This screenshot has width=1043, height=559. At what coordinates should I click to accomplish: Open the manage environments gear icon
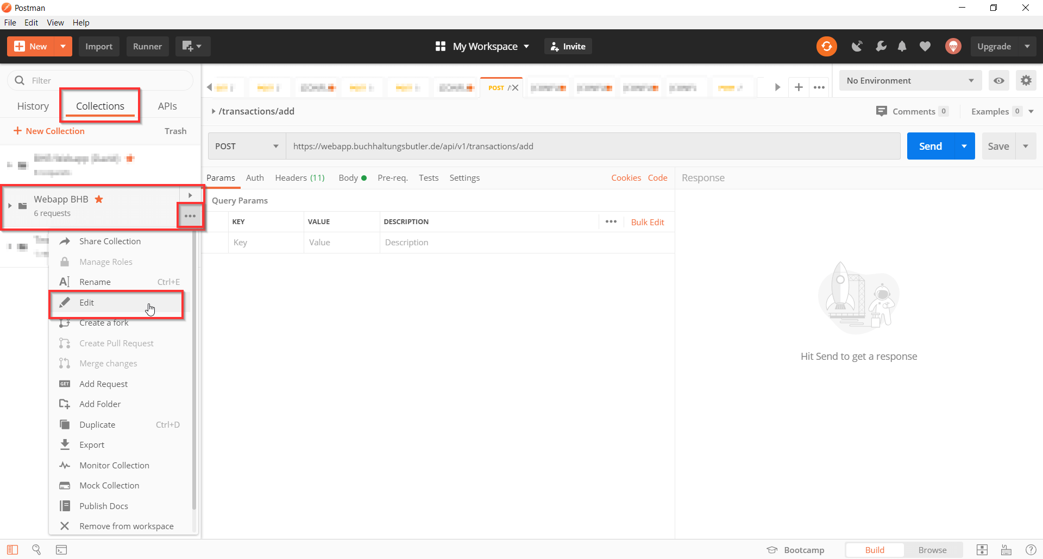[x=1026, y=80]
